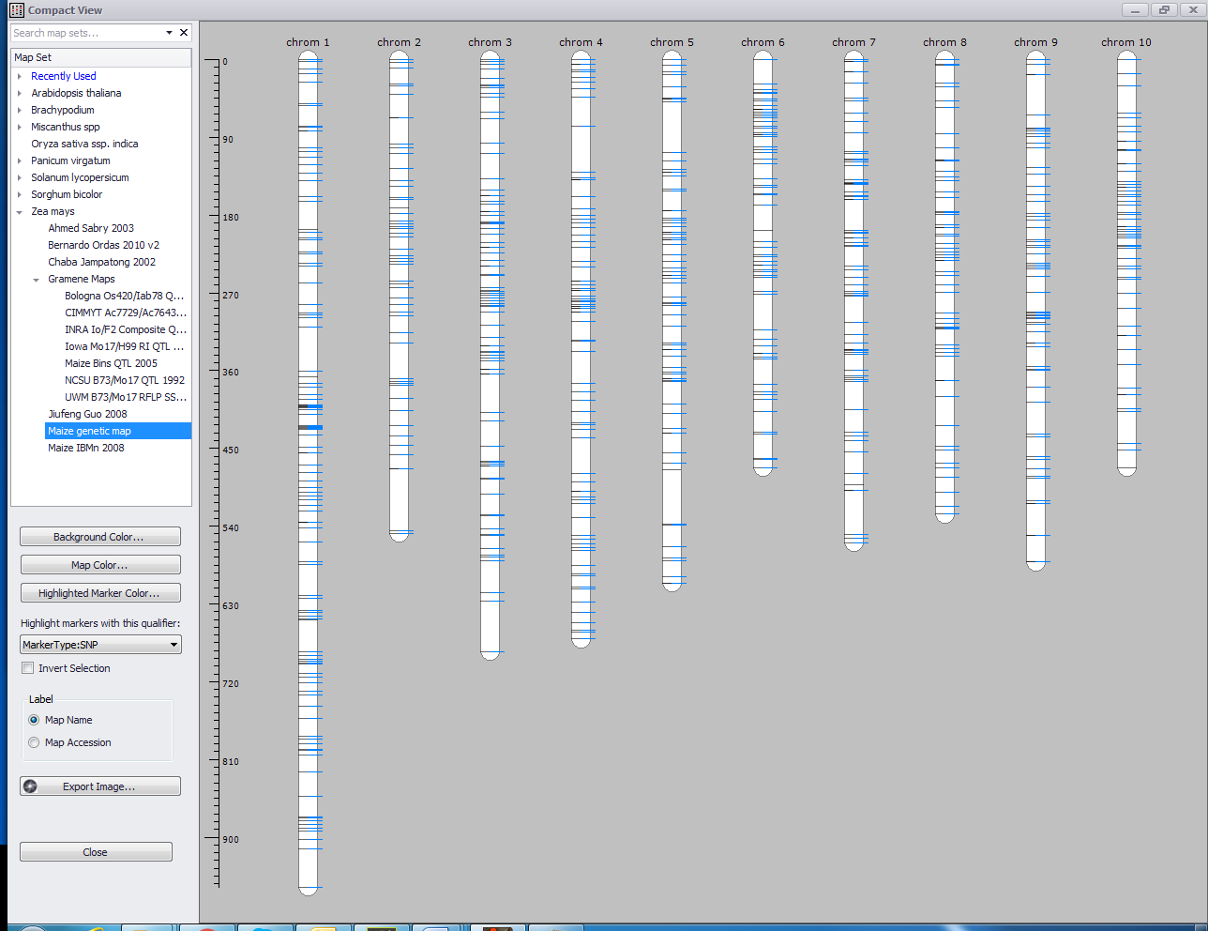Select Iowa Mo17/H99 RI QTL map
The image size is (1208, 931).
[x=125, y=346]
